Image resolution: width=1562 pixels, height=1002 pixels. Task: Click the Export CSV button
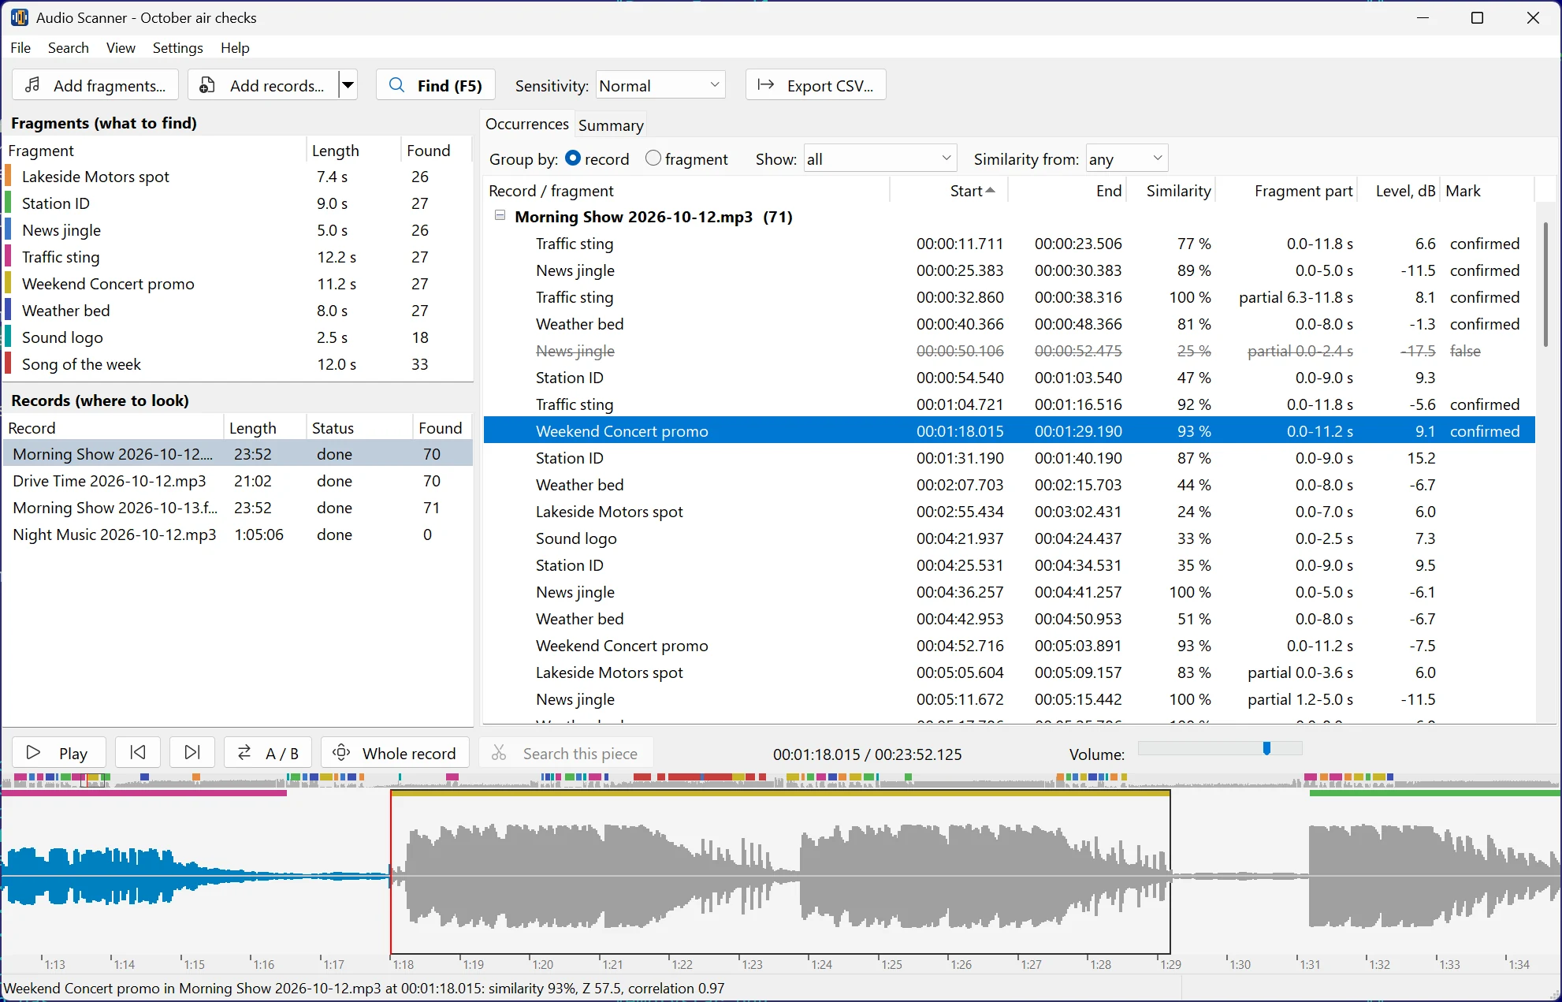(x=816, y=85)
